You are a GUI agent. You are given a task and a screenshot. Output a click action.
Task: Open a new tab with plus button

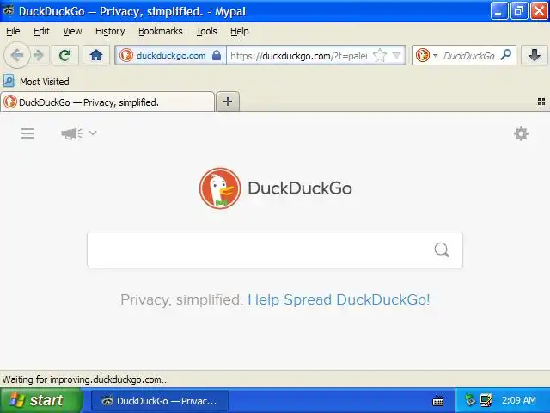tap(228, 102)
